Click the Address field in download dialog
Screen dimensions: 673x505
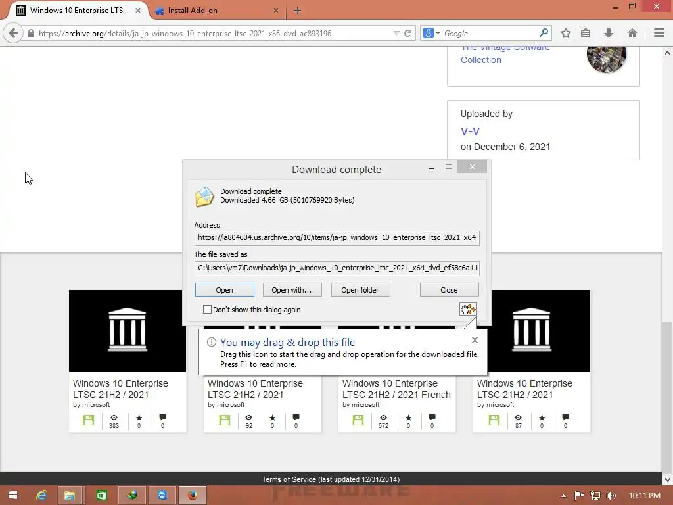coord(337,237)
